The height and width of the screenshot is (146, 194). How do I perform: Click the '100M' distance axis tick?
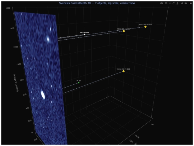point(137,137)
